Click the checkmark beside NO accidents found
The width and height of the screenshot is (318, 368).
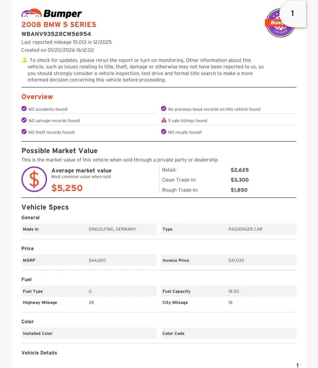pyautogui.click(x=24, y=108)
